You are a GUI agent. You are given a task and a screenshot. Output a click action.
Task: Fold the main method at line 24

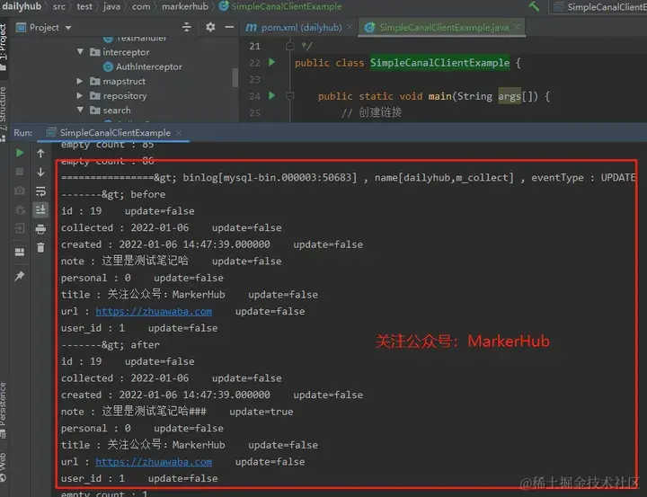point(289,96)
